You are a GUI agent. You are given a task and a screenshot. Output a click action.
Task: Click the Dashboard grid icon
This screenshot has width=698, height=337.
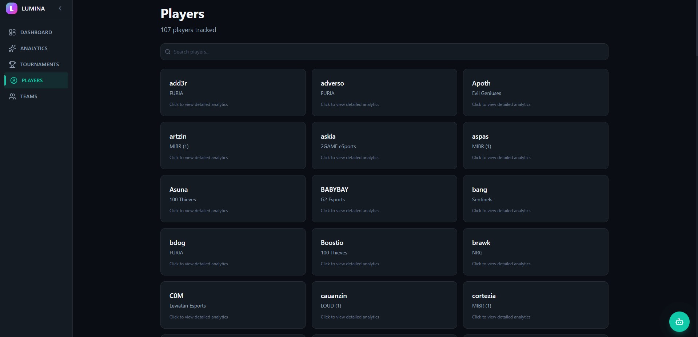point(12,32)
